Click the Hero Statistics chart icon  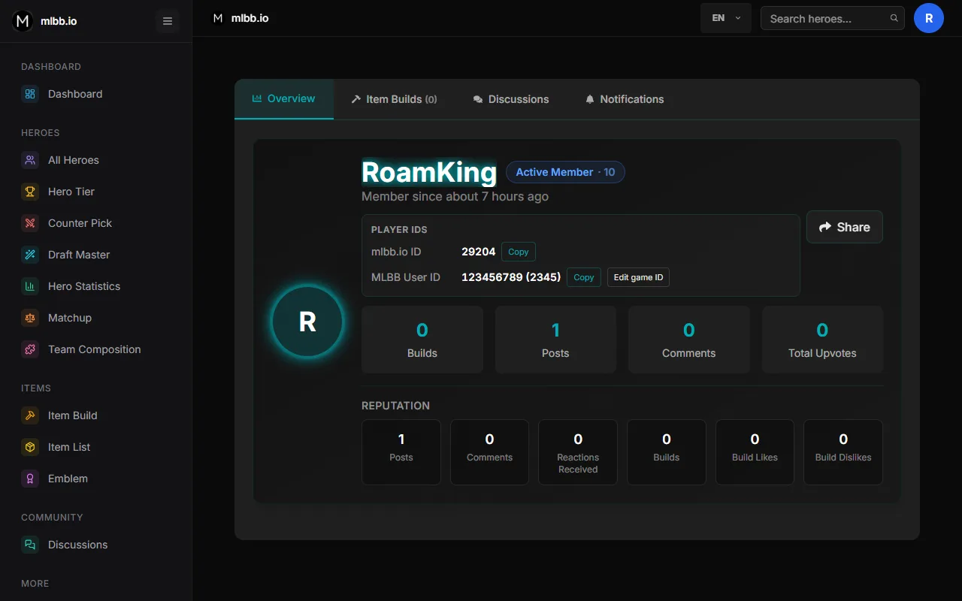tap(30, 286)
